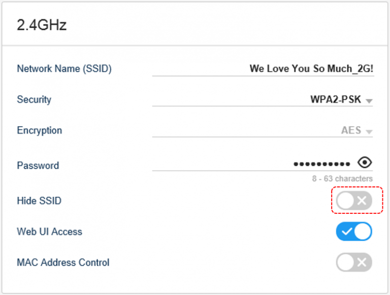390x295 pixels.
Task: Click into the masked Password field
Action: (254, 164)
